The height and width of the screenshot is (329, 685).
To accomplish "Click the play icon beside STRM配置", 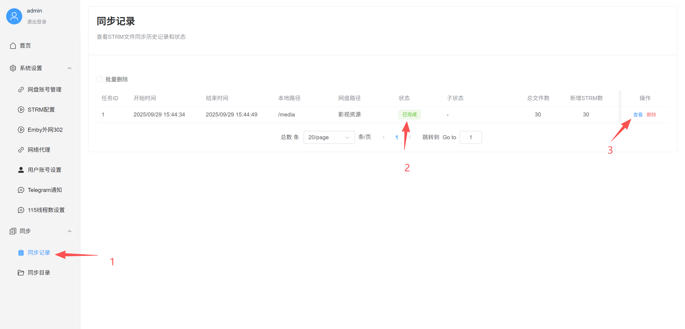I will [21, 110].
